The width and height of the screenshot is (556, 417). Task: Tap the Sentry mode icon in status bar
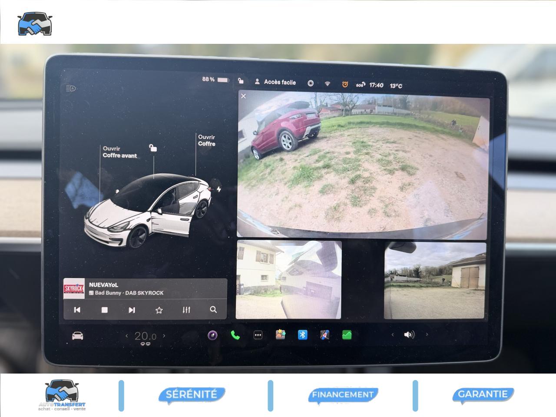(311, 83)
